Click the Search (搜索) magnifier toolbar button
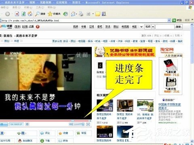 40,14
